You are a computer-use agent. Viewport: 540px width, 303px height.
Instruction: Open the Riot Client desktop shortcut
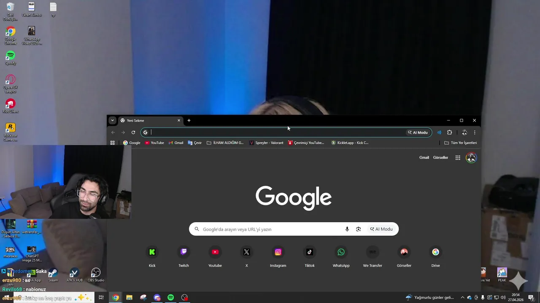pos(11,106)
